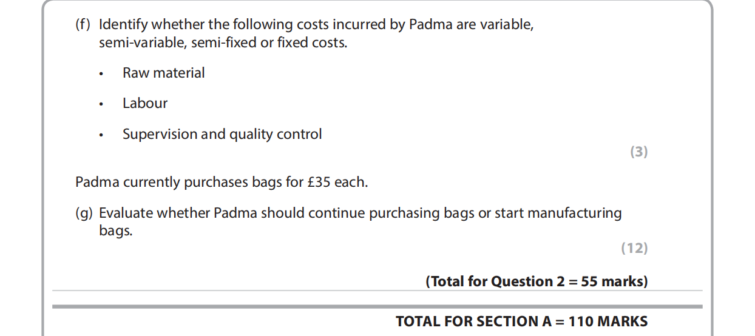This screenshot has width=755, height=336.
Task: Click the thick grey section divider line
Action: [376, 307]
